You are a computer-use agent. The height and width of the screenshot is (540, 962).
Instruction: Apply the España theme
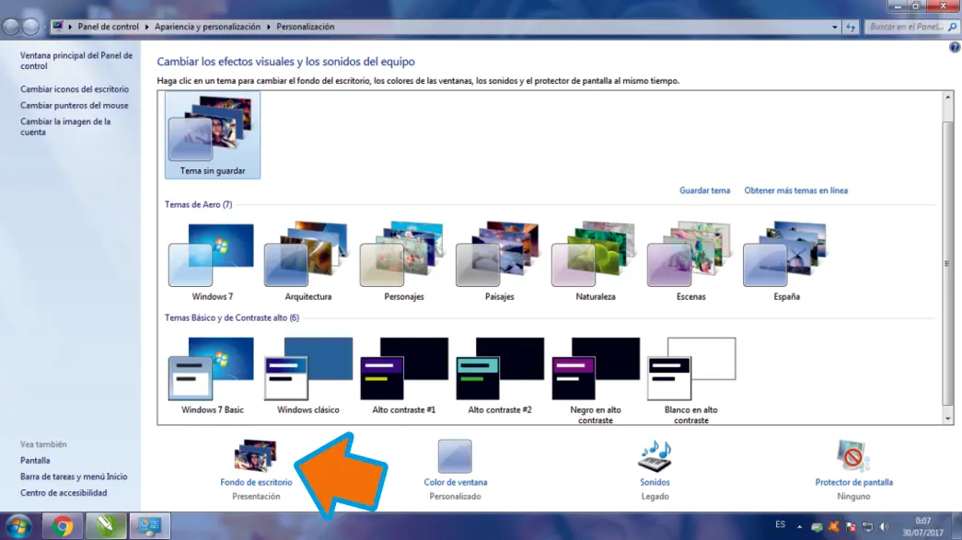coord(786,262)
